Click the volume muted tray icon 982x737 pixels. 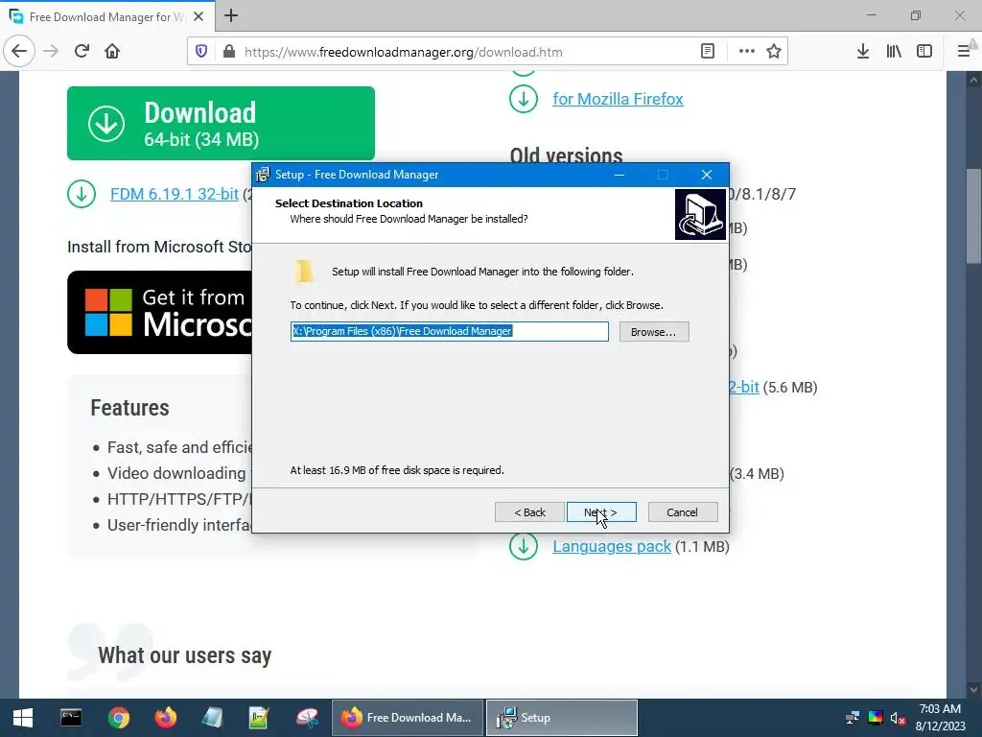pyautogui.click(x=898, y=718)
